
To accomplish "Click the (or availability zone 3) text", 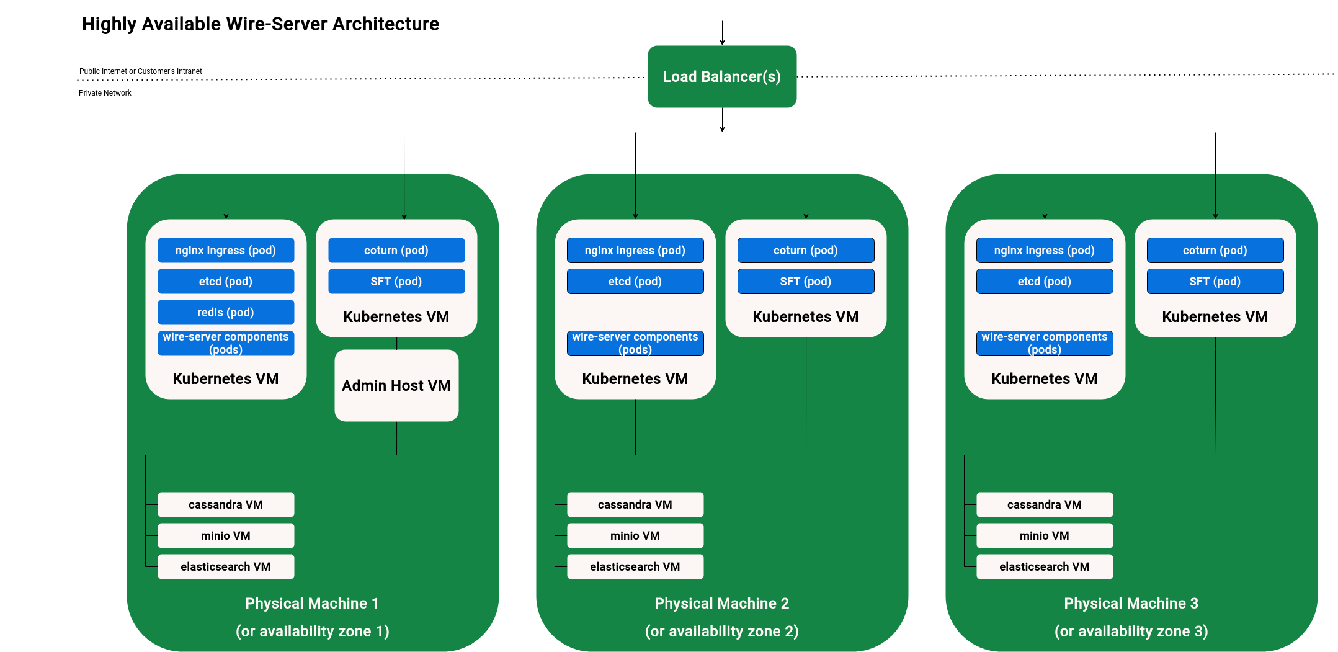I will point(1131,631).
